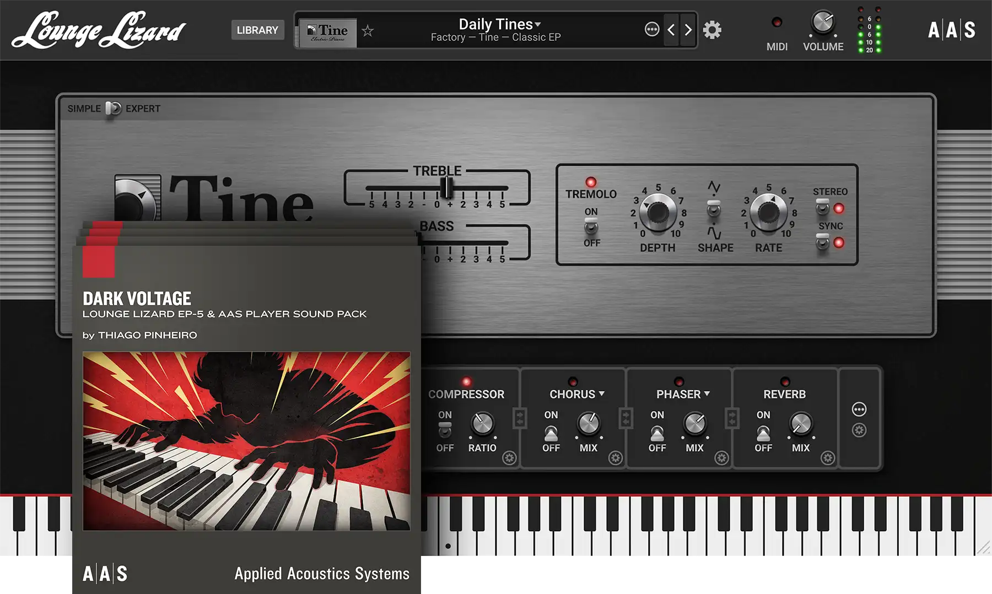Open effects rack gear settings
992x594 pixels.
859,430
